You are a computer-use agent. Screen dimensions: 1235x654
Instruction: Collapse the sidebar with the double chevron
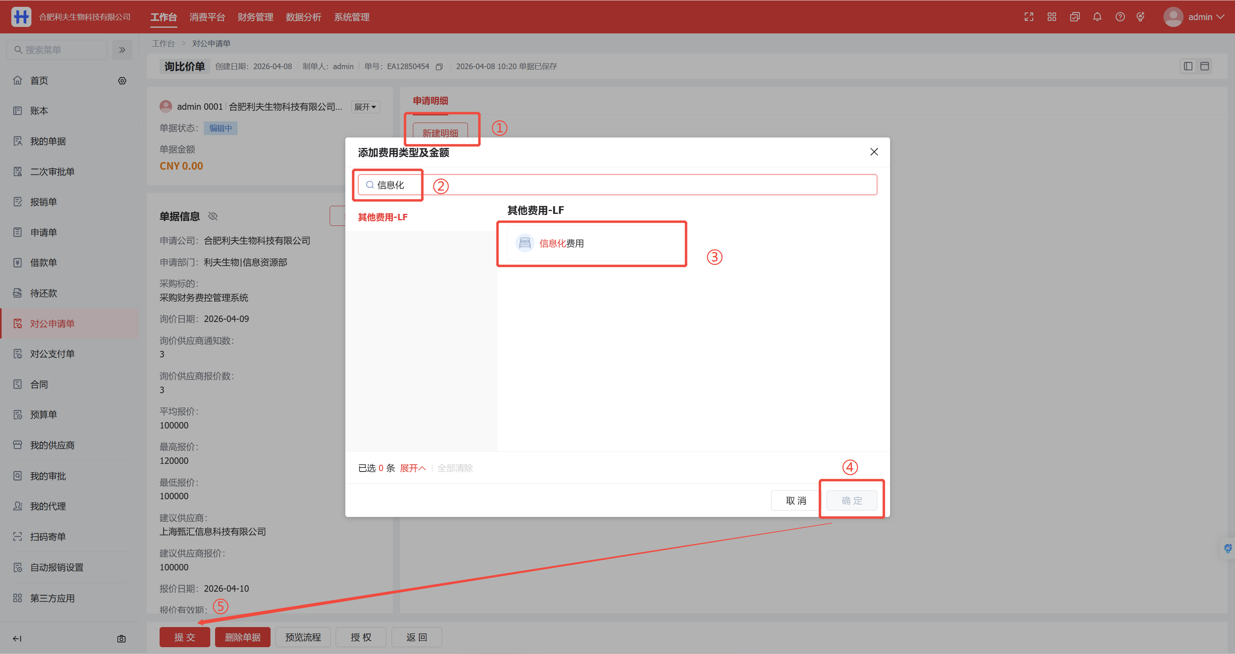(122, 50)
